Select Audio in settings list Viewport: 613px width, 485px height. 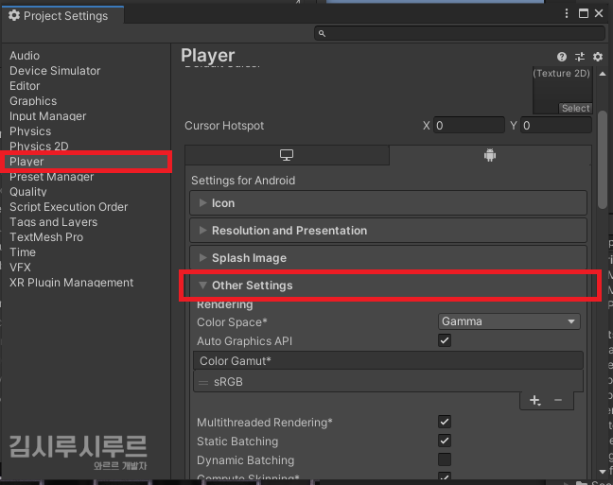(25, 56)
